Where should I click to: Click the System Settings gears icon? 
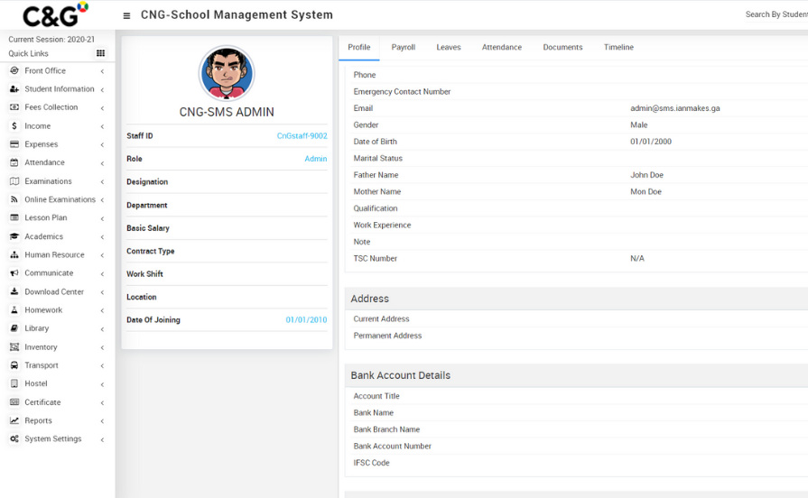point(14,439)
